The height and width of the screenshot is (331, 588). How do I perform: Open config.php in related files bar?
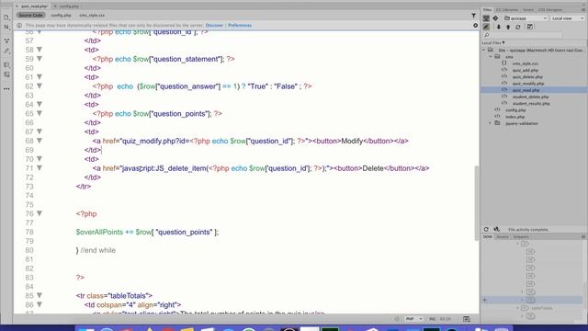point(61,16)
